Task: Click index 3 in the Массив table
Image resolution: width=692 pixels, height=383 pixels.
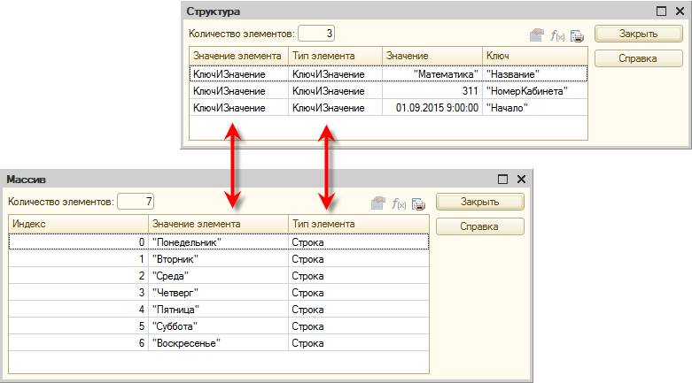Action: [79, 292]
